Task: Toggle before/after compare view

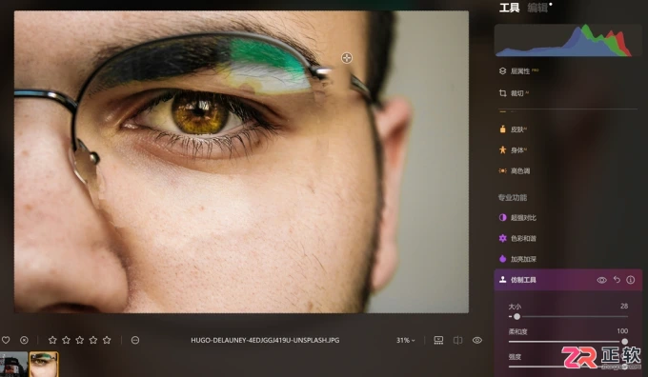Action: [x=458, y=340]
